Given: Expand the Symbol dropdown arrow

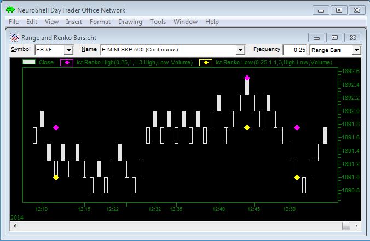Looking at the screenshot, I should coord(68,50).
